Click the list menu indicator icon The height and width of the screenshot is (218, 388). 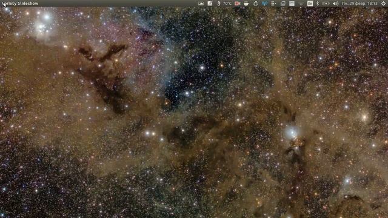pyautogui.click(x=273, y=4)
